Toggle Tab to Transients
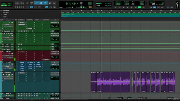This screenshot has height=101, width=180. (28, 7)
